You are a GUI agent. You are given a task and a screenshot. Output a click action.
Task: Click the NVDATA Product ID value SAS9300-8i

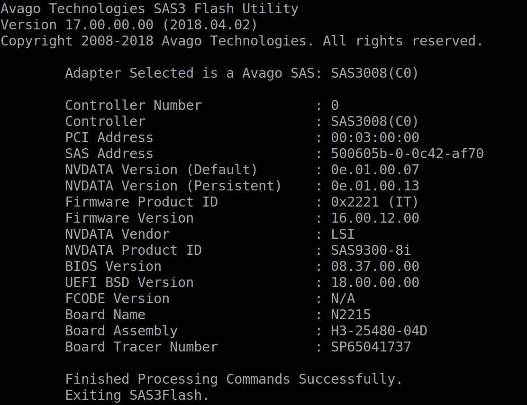click(x=371, y=250)
